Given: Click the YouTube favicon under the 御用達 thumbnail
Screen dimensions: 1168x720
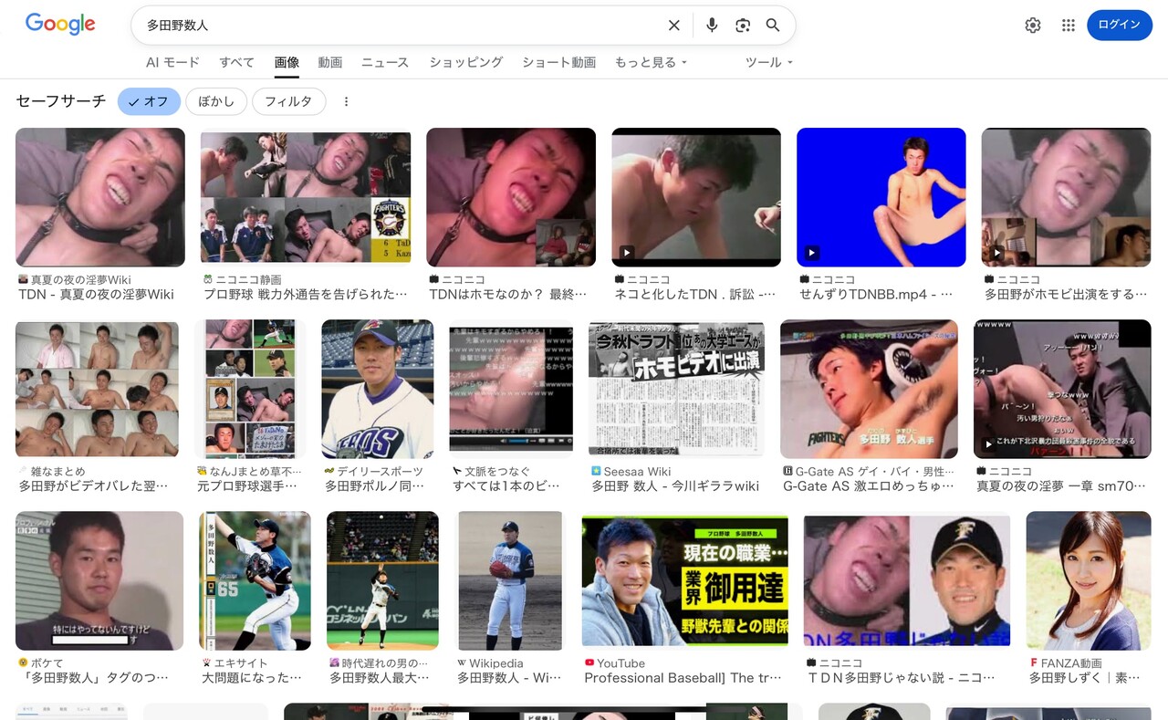Looking at the screenshot, I should (589, 663).
